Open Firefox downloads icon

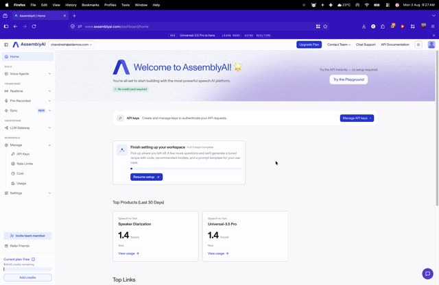(x=364, y=26)
